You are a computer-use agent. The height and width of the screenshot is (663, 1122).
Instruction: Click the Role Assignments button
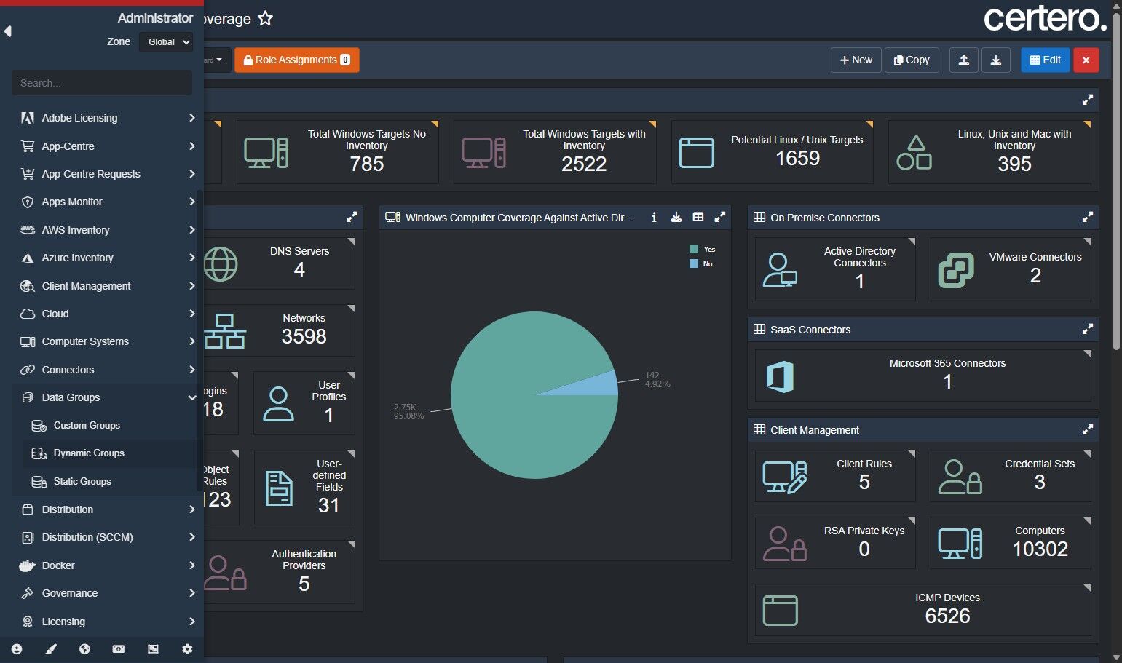[x=297, y=60]
